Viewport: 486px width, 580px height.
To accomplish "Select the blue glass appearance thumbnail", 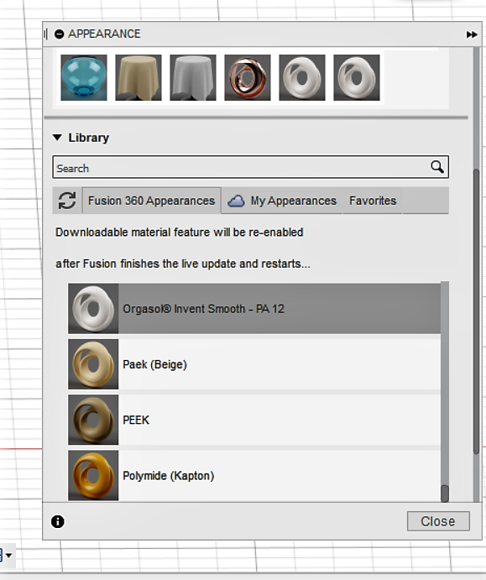I will [x=84, y=78].
